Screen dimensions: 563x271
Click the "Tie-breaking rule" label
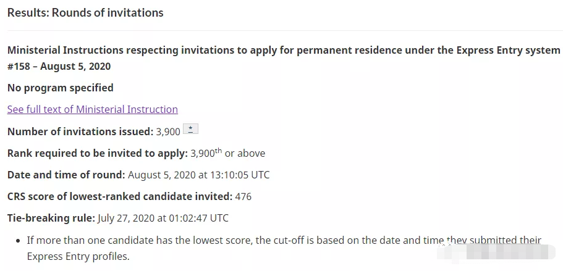coord(51,218)
